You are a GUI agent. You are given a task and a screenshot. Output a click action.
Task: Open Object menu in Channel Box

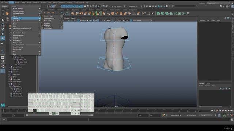point(213,21)
